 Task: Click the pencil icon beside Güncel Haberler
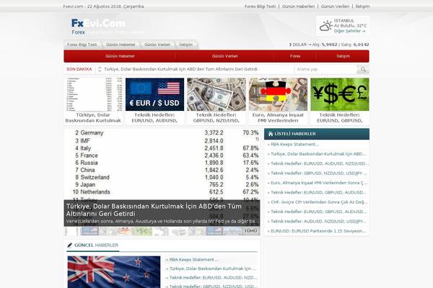[69, 246]
